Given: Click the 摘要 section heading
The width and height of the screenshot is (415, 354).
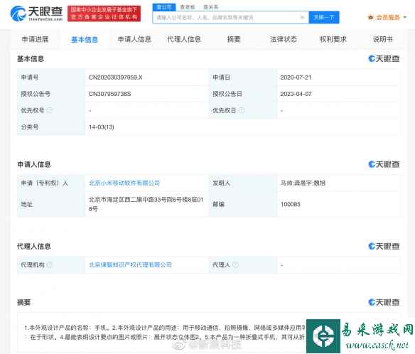Looking at the screenshot, I should point(24,302).
